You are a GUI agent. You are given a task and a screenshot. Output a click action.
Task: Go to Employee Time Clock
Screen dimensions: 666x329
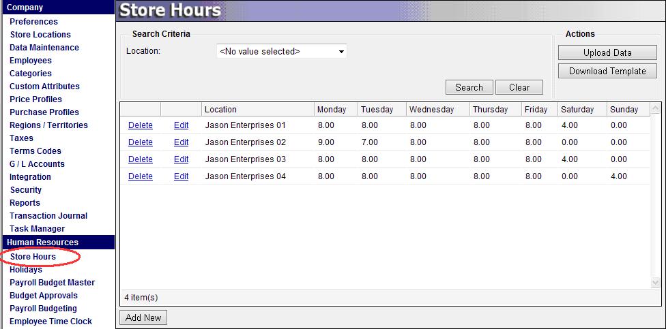pyautogui.click(x=50, y=322)
